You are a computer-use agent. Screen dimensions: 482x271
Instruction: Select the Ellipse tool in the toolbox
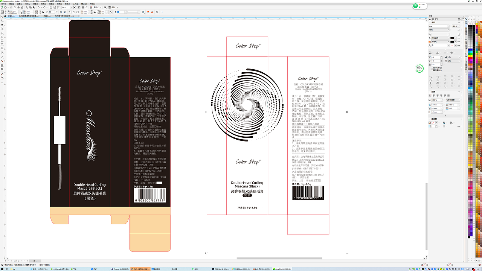2,44
